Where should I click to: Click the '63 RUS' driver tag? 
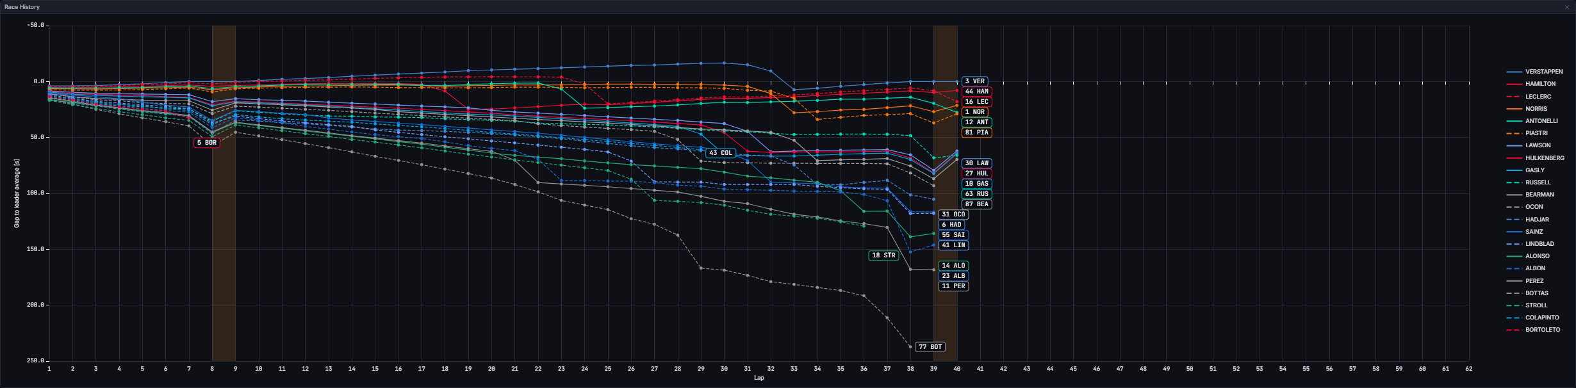point(976,194)
